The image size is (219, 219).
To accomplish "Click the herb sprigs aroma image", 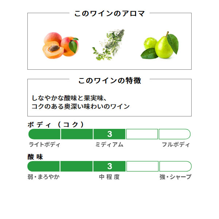I will tap(108, 45).
